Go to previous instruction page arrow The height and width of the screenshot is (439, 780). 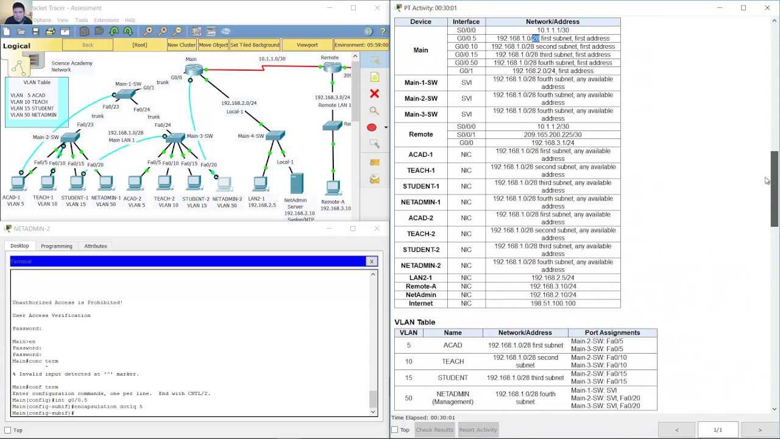[676, 430]
